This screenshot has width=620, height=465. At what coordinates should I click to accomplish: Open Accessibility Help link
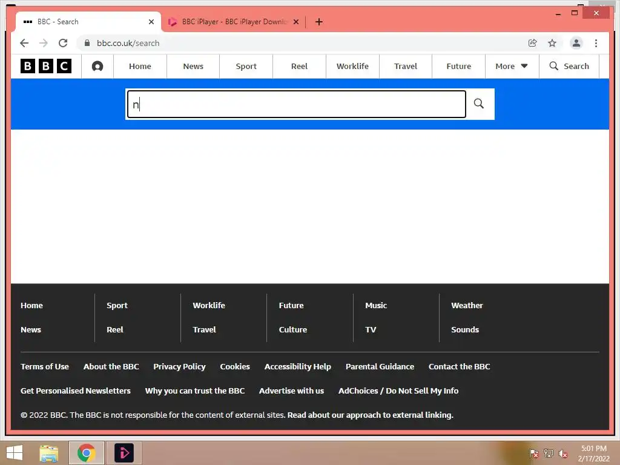click(298, 366)
